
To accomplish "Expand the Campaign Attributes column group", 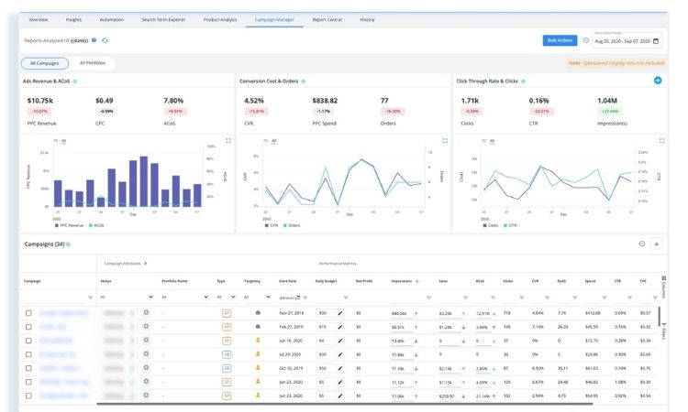I will click(146, 263).
